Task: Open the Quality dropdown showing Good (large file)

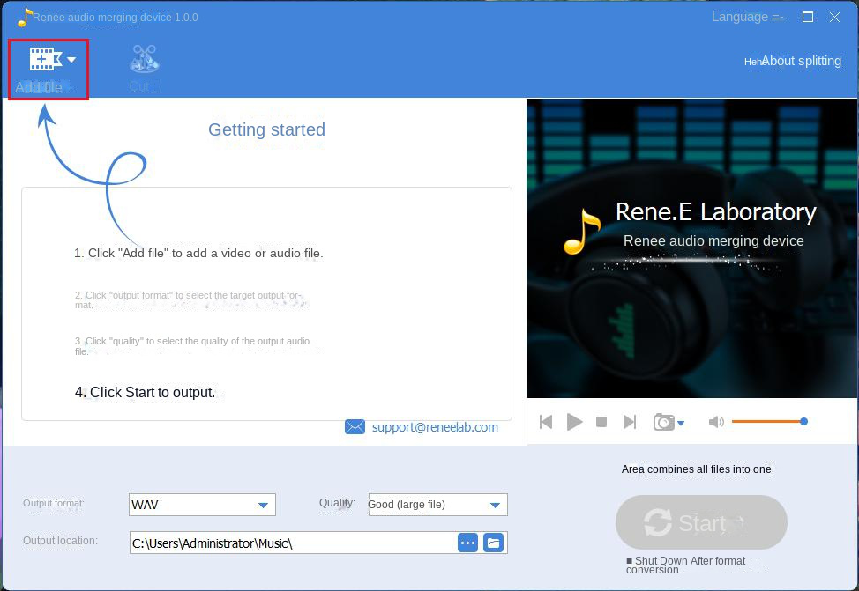Action: 494,505
